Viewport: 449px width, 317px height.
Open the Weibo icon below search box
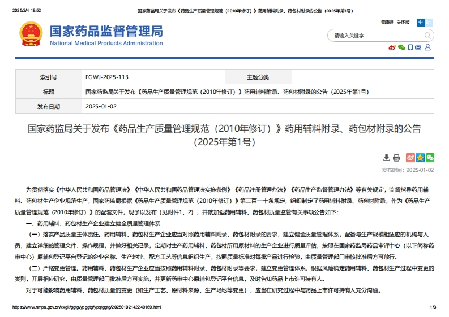(392, 47)
